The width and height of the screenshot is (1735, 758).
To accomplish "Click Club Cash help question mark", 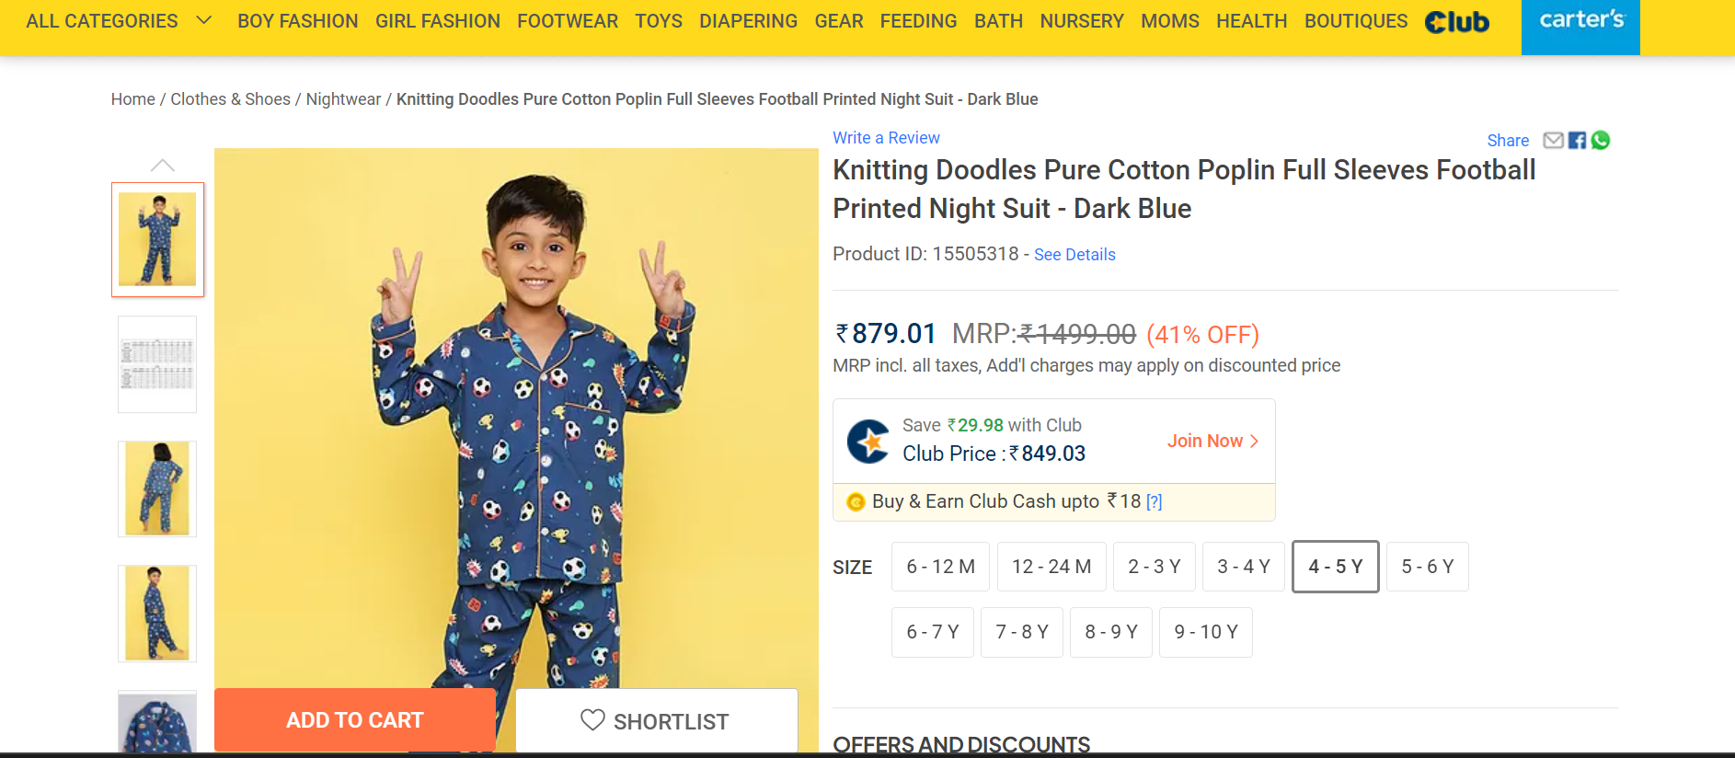I will point(1155,502).
